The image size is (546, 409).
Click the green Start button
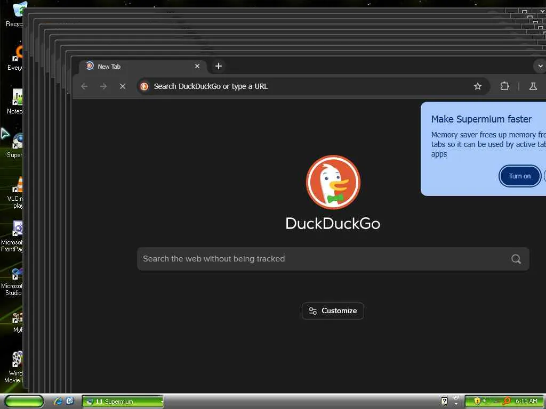point(23,402)
